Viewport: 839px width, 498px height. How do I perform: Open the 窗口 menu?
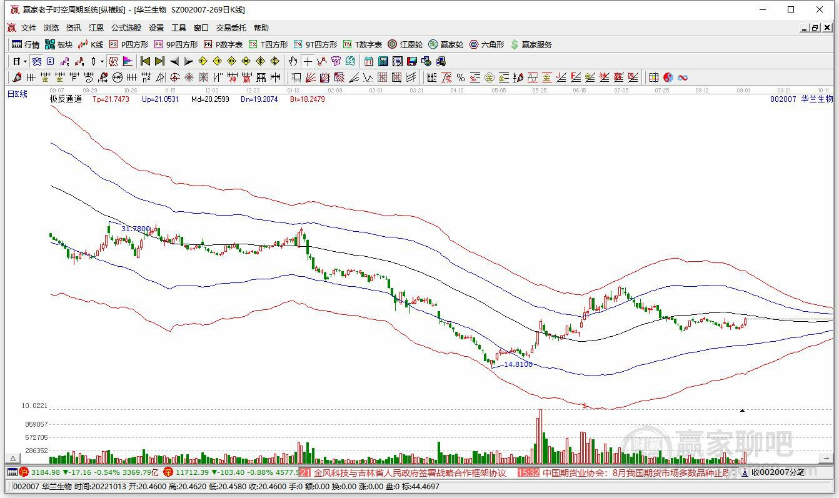click(201, 28)
